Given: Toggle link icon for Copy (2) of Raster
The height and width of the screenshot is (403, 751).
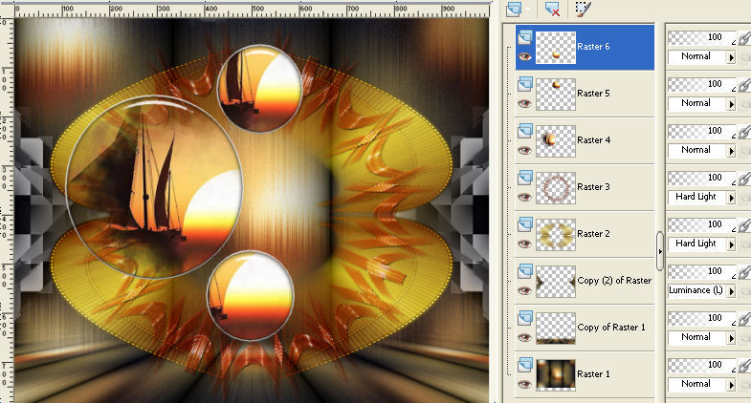Looking at the screenshot, I should [744, 272].
